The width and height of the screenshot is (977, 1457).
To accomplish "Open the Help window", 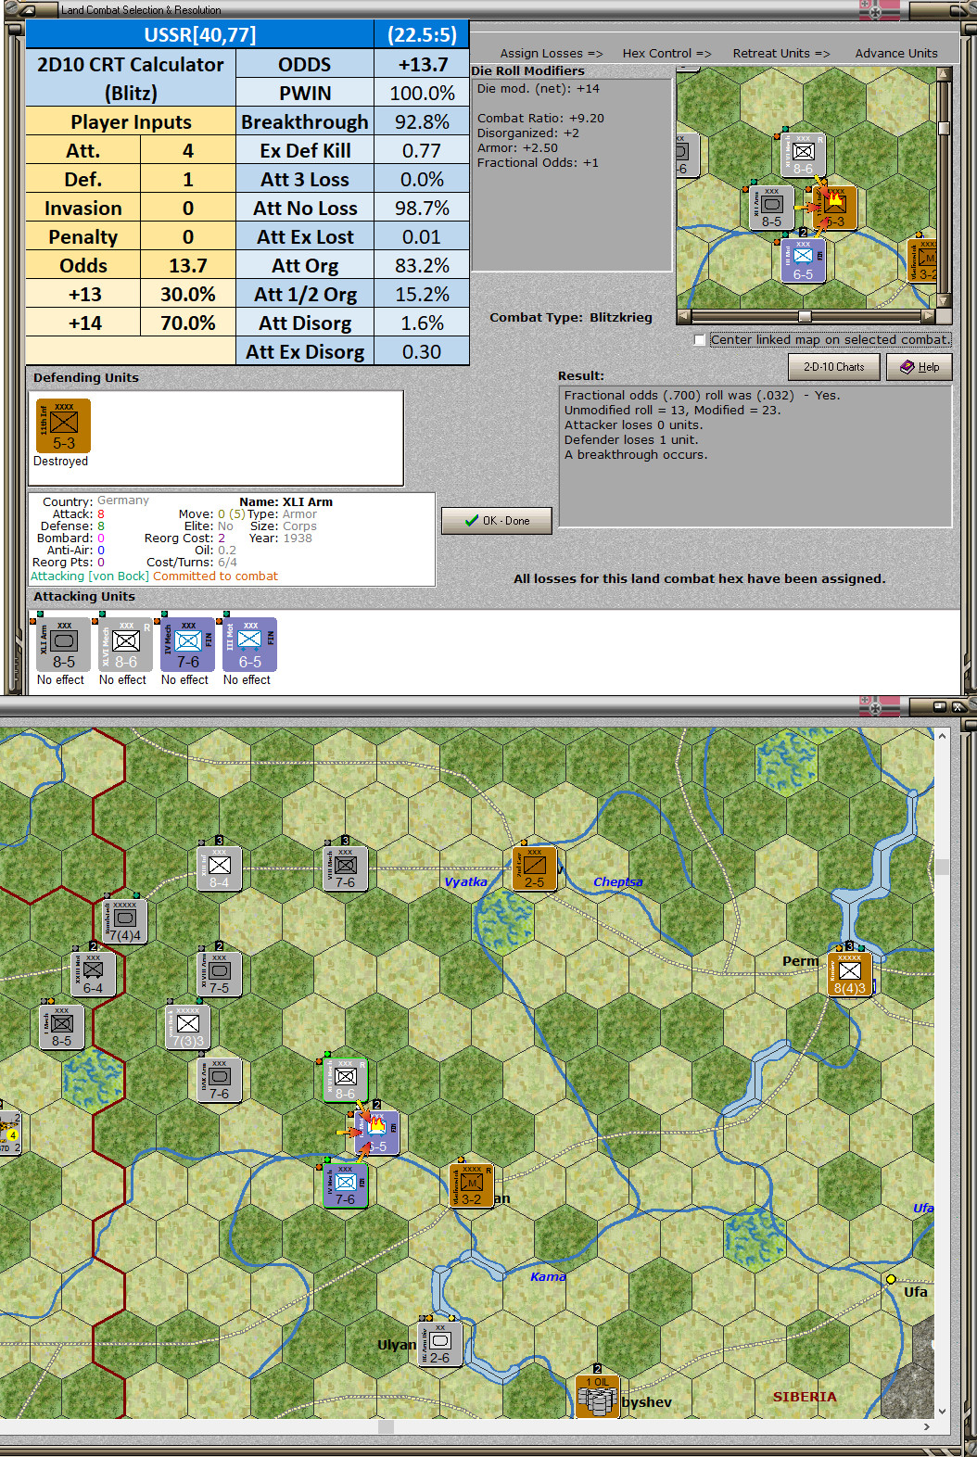I will pyautogui.click(x=920, y=367).
